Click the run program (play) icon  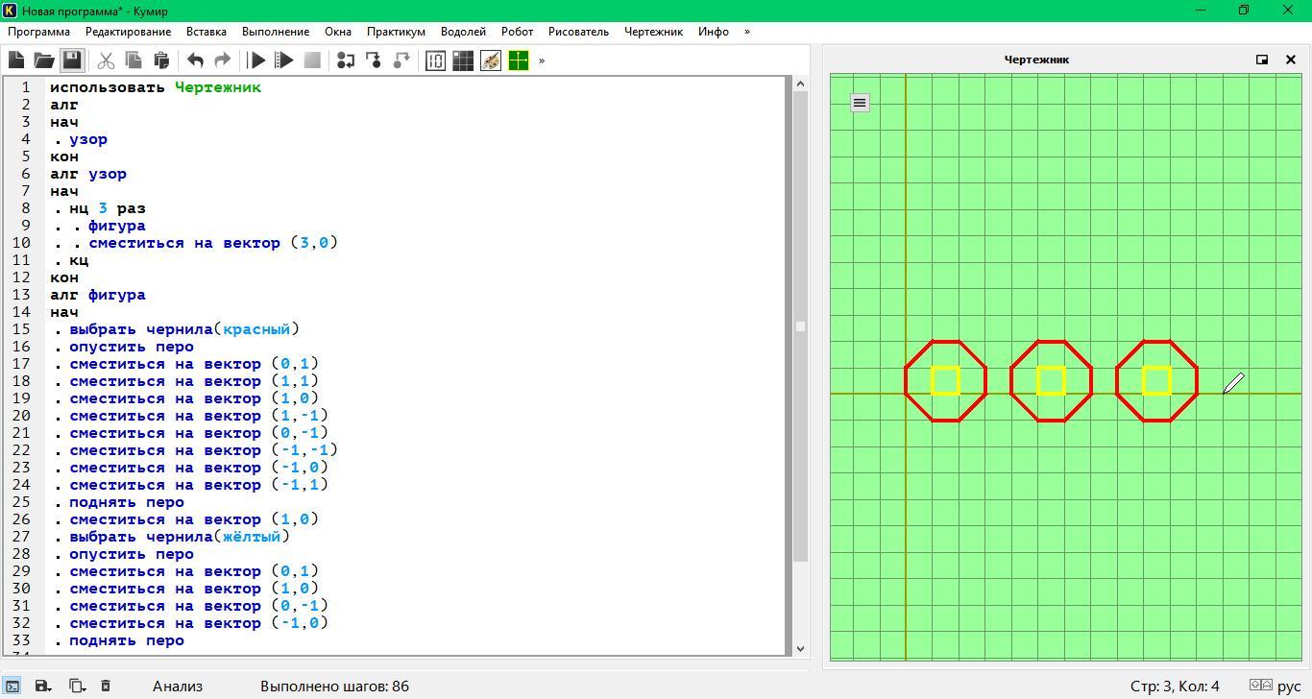tap(256, 60)
